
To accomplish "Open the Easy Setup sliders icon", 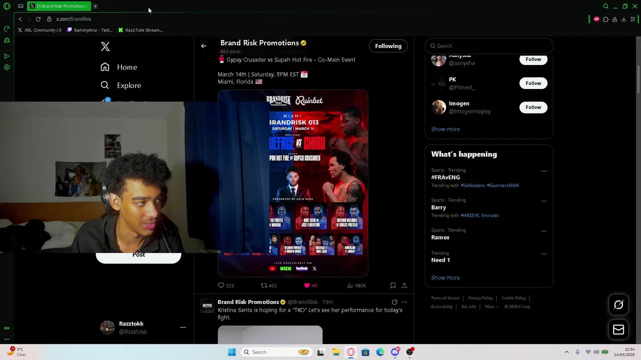I will click(633, 19).
